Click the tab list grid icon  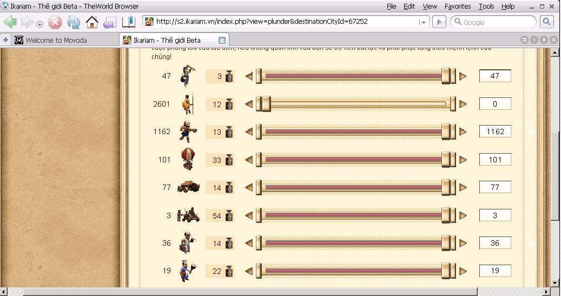525,40
